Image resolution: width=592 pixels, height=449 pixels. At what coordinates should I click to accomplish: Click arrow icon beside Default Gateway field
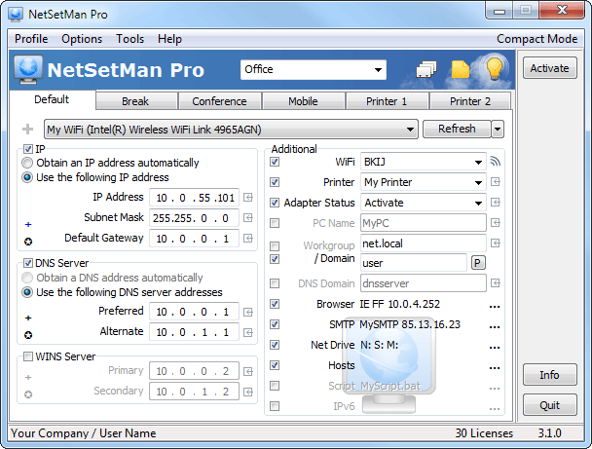pos(248,239)
